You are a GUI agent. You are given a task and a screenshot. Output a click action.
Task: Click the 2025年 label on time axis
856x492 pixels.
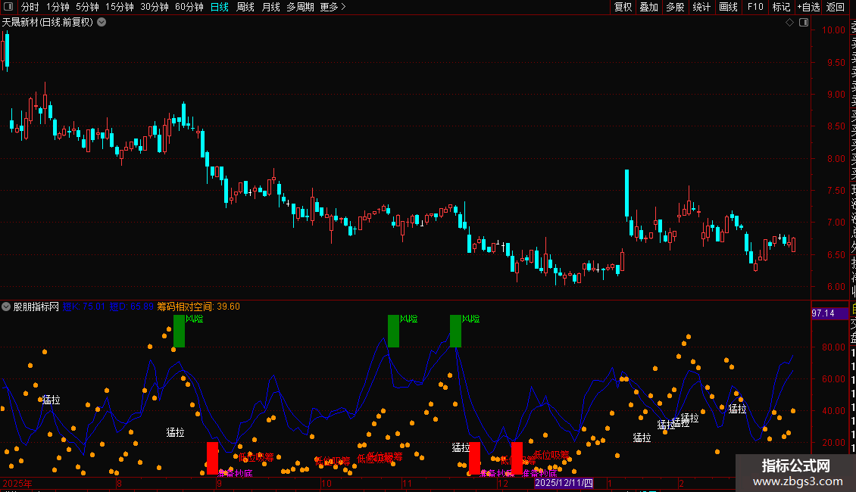(x=17, y=483)
